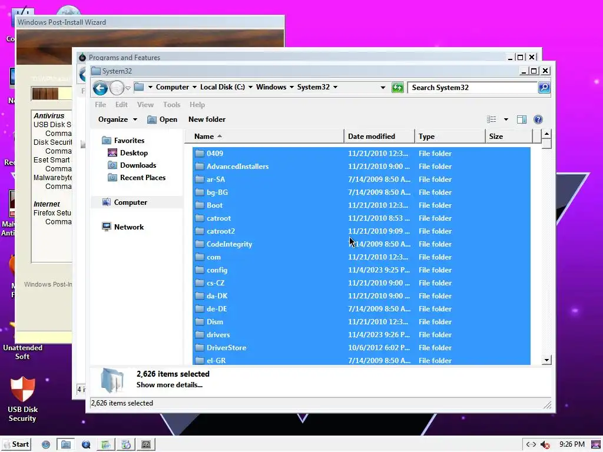Select the DriverStore folder name
The width and height of the screenshot is (603, 452).
pyautogui.click(x=226, y=348)
